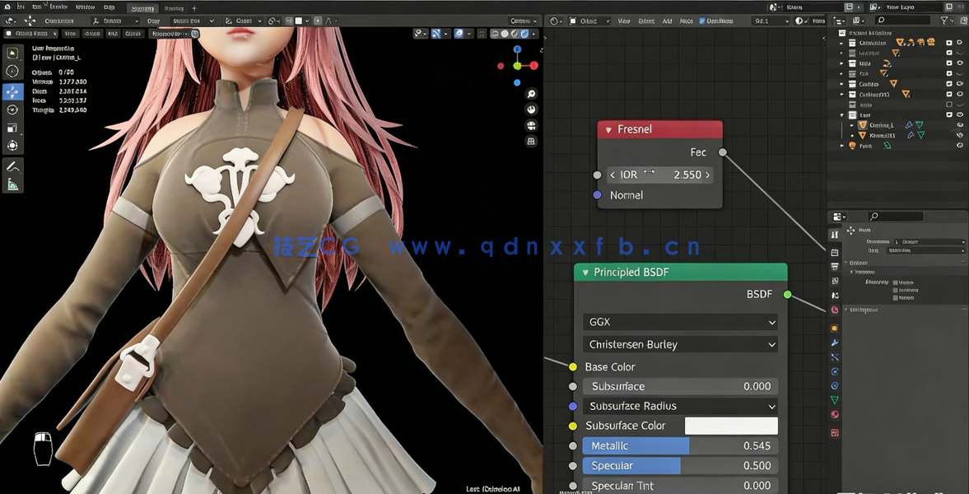Enable the first Antialiasing checkbox in properties panel
Viewport: 969px width, 494px height.
(x=896, y=282)
